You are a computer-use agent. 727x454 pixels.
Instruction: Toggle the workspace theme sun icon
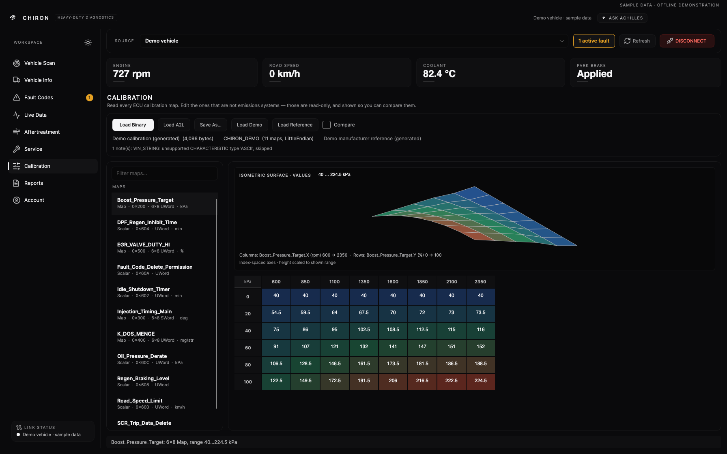(88, 43)
